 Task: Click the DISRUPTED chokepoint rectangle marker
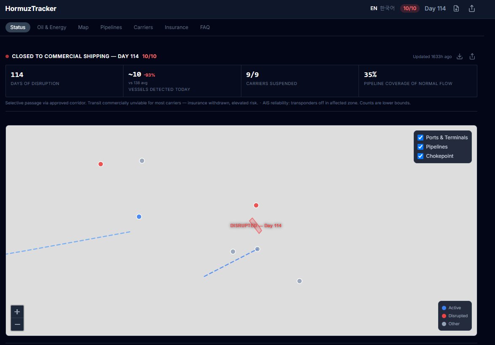click(255, 226)
